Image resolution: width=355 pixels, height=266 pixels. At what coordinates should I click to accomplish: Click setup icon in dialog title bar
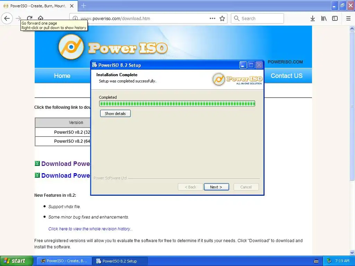pos(94,65)
